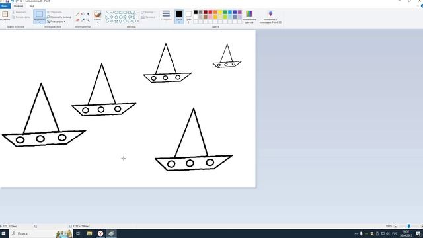Open the Windows Start menu
The width and height of the screenshot is (423, 238).
[x=4, y=233]
